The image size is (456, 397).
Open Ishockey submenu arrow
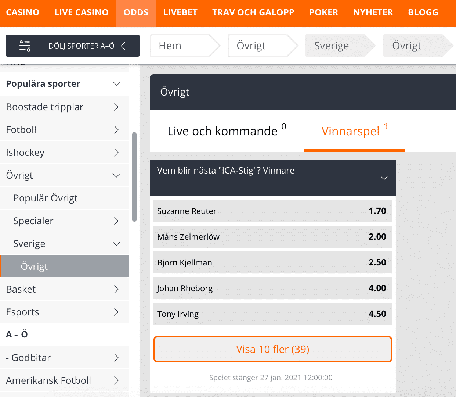click(116, 153)
